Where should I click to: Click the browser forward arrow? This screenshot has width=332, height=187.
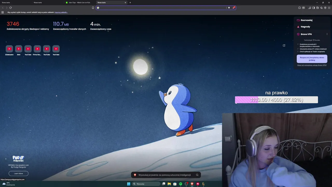6,8
